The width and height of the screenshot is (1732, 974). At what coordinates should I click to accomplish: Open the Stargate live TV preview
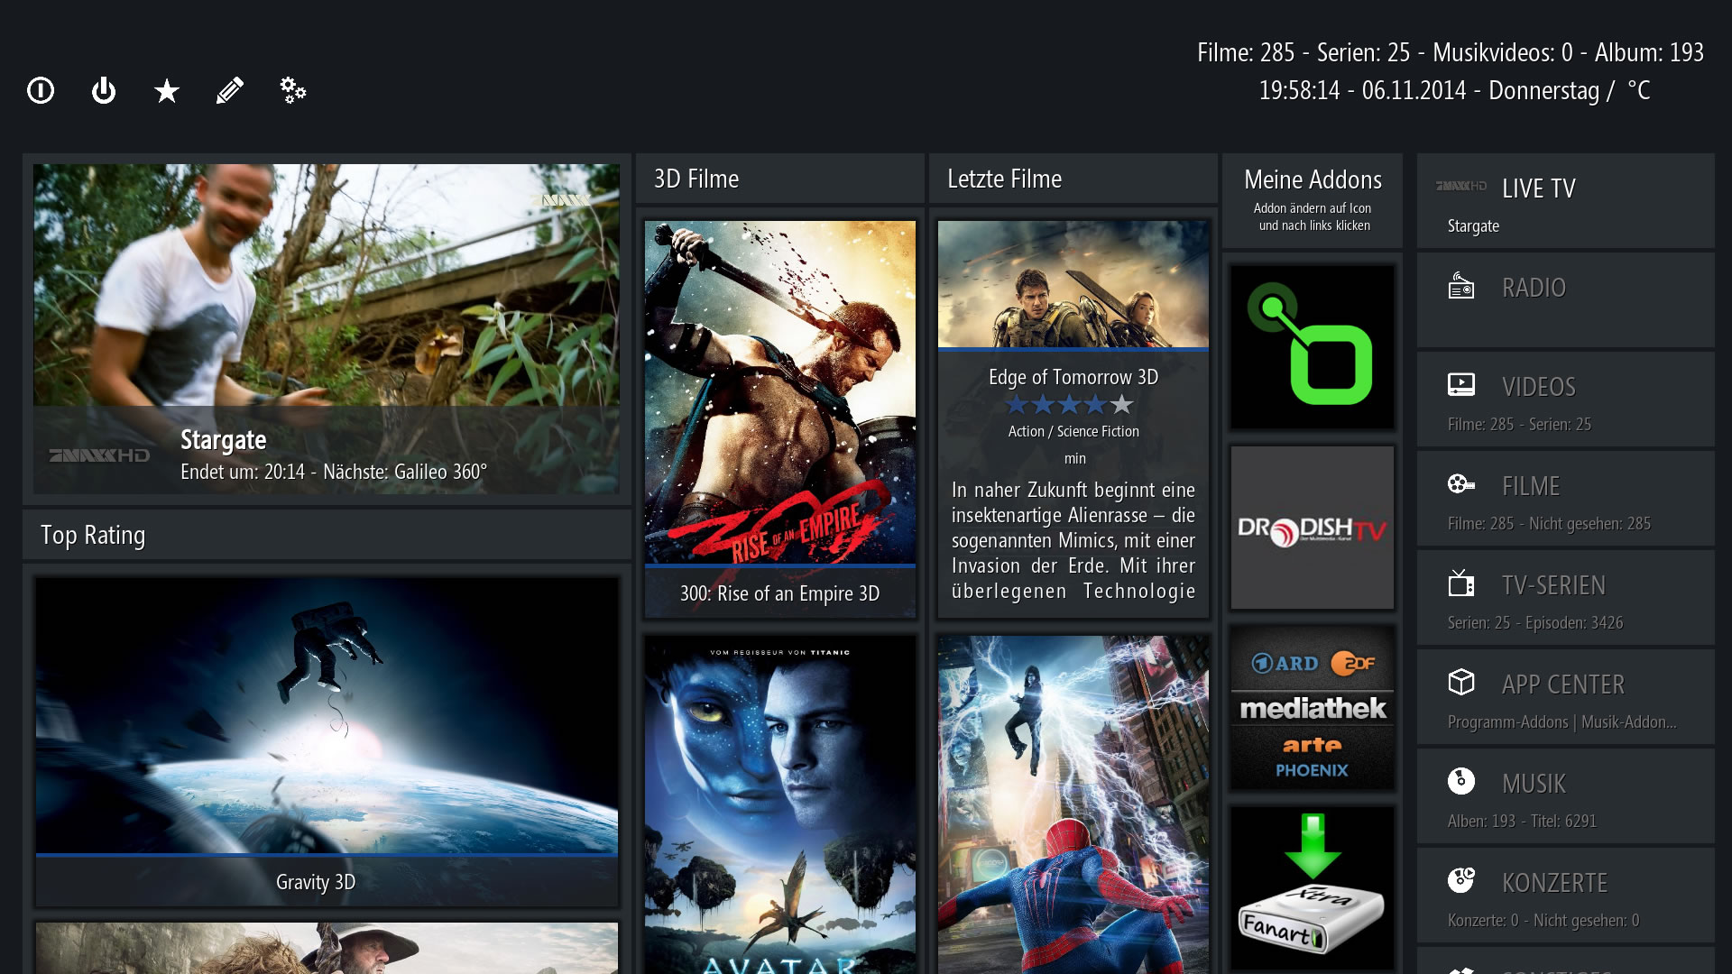(x=327, y=328)
